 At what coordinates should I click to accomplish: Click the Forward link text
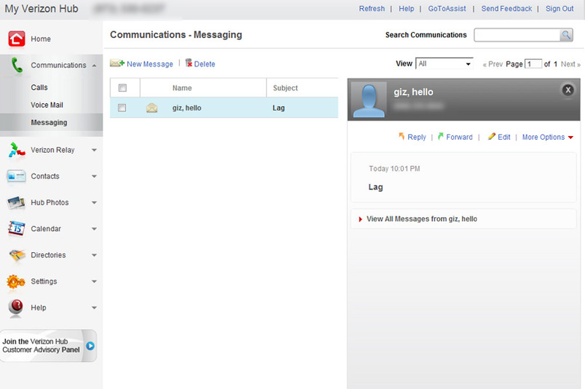click(459, 137)
